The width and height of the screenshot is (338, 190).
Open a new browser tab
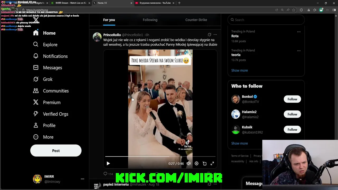coord(179,3)
